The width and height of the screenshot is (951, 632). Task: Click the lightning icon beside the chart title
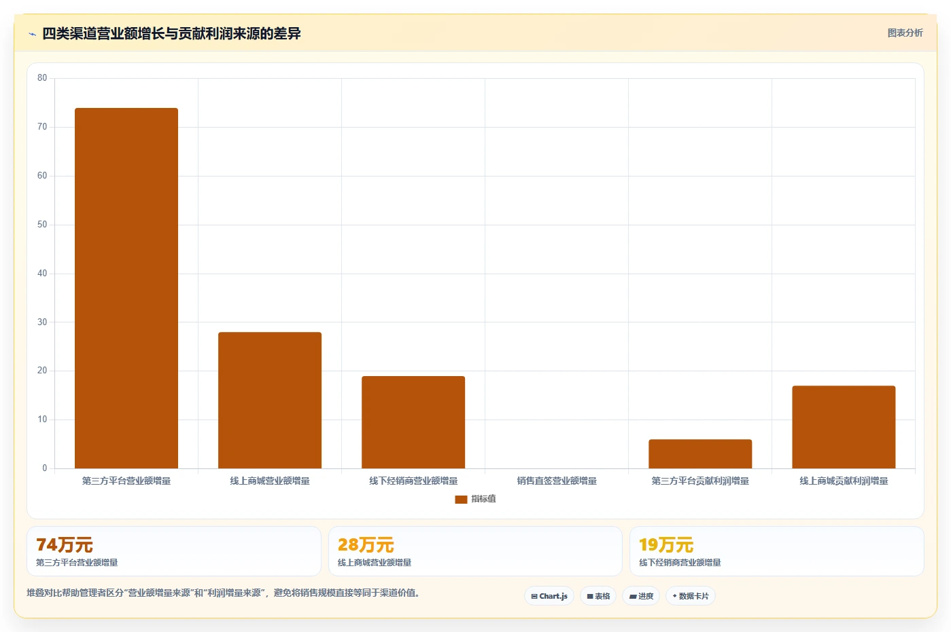tap(32, 34)
